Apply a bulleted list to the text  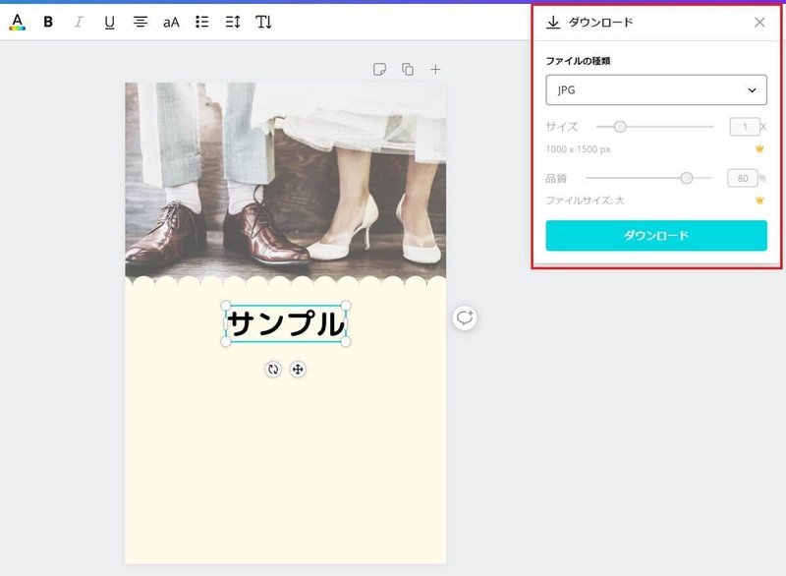(204, 21)
